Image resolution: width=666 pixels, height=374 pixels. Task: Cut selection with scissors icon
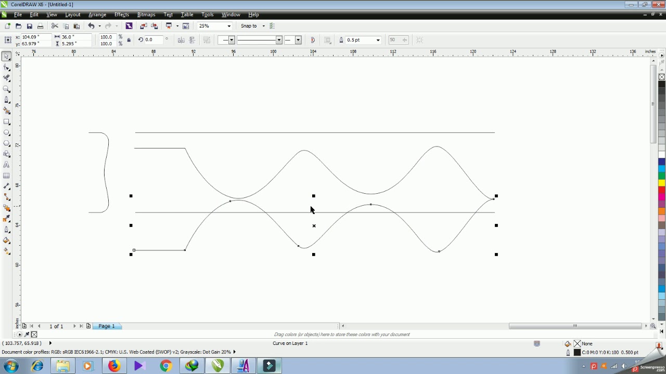coord(55,26)
